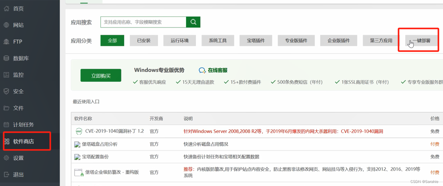Open the 计划任务 sidebar entry
This screenshot has height=186, width=443.
pos(24,125)
